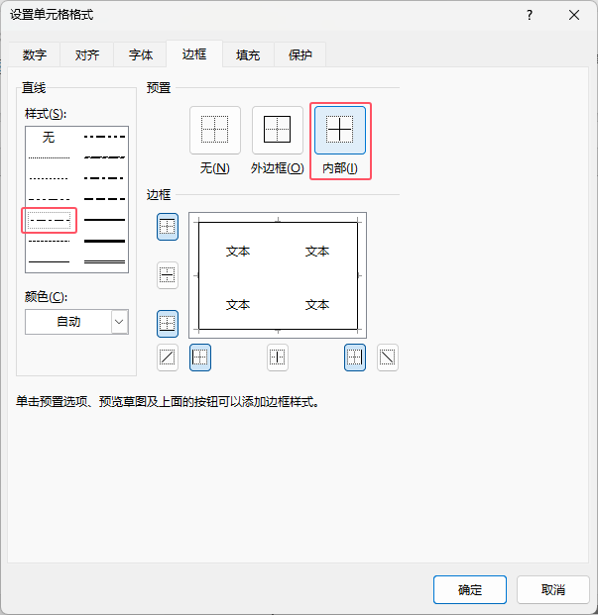Apply the 外边框(O) outline preset
The width and height of the screenshot is (598, 615).
point(278,130)
